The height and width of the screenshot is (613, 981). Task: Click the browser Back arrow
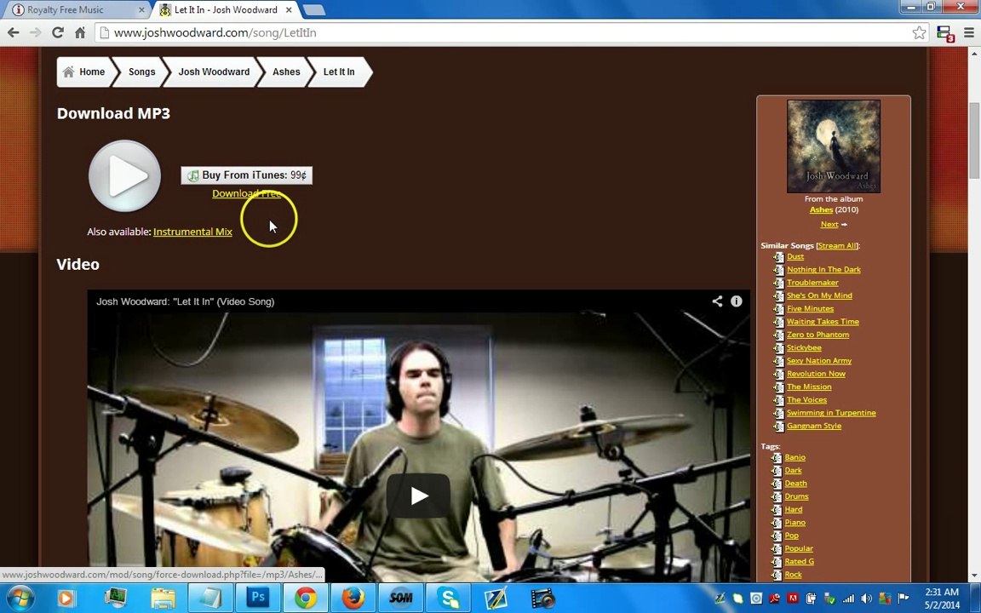pyautogui.click(x=13, y=32)
